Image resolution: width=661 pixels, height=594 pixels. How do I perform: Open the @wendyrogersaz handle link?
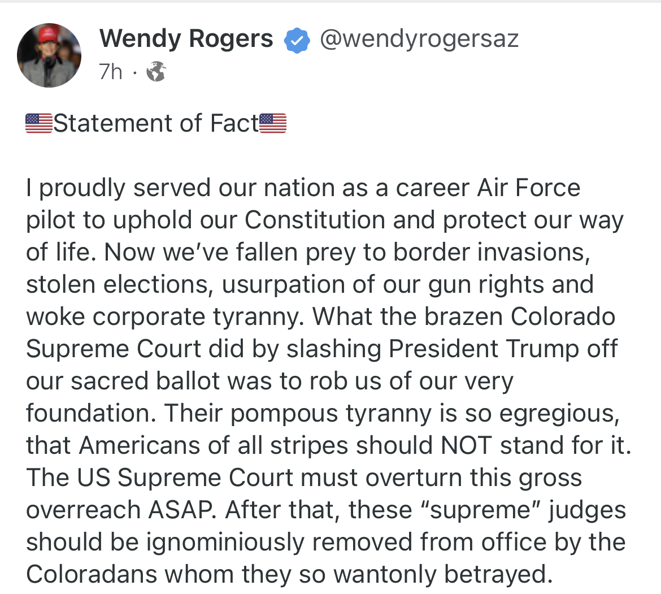pos(419,39)
